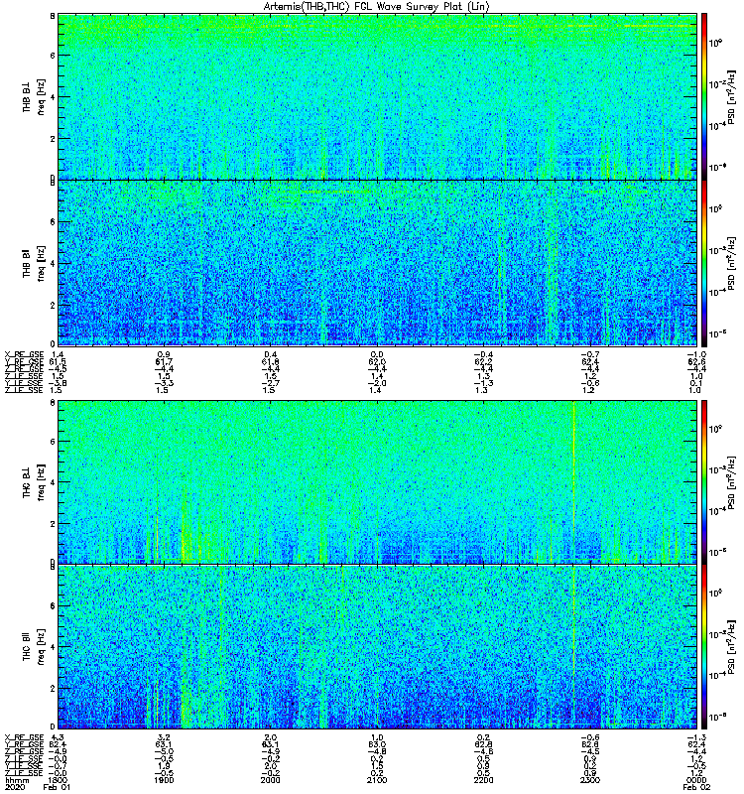Viewport: 744px width, 794px height.
Task: Click the 0000 time label on the bottom axis
Action: pyautogui.click(x=696, y=780)
